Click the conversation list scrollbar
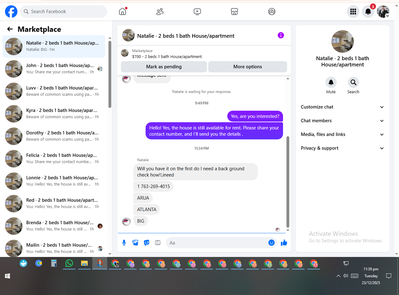Viewport: 399px width, 295px height. (110, 74)
